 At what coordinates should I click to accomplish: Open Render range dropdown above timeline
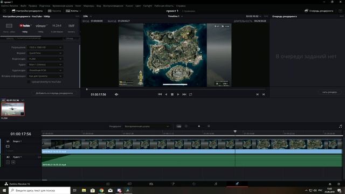[147, 127]
